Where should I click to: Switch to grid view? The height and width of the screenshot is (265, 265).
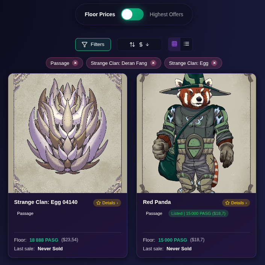[x=174, y=44]
